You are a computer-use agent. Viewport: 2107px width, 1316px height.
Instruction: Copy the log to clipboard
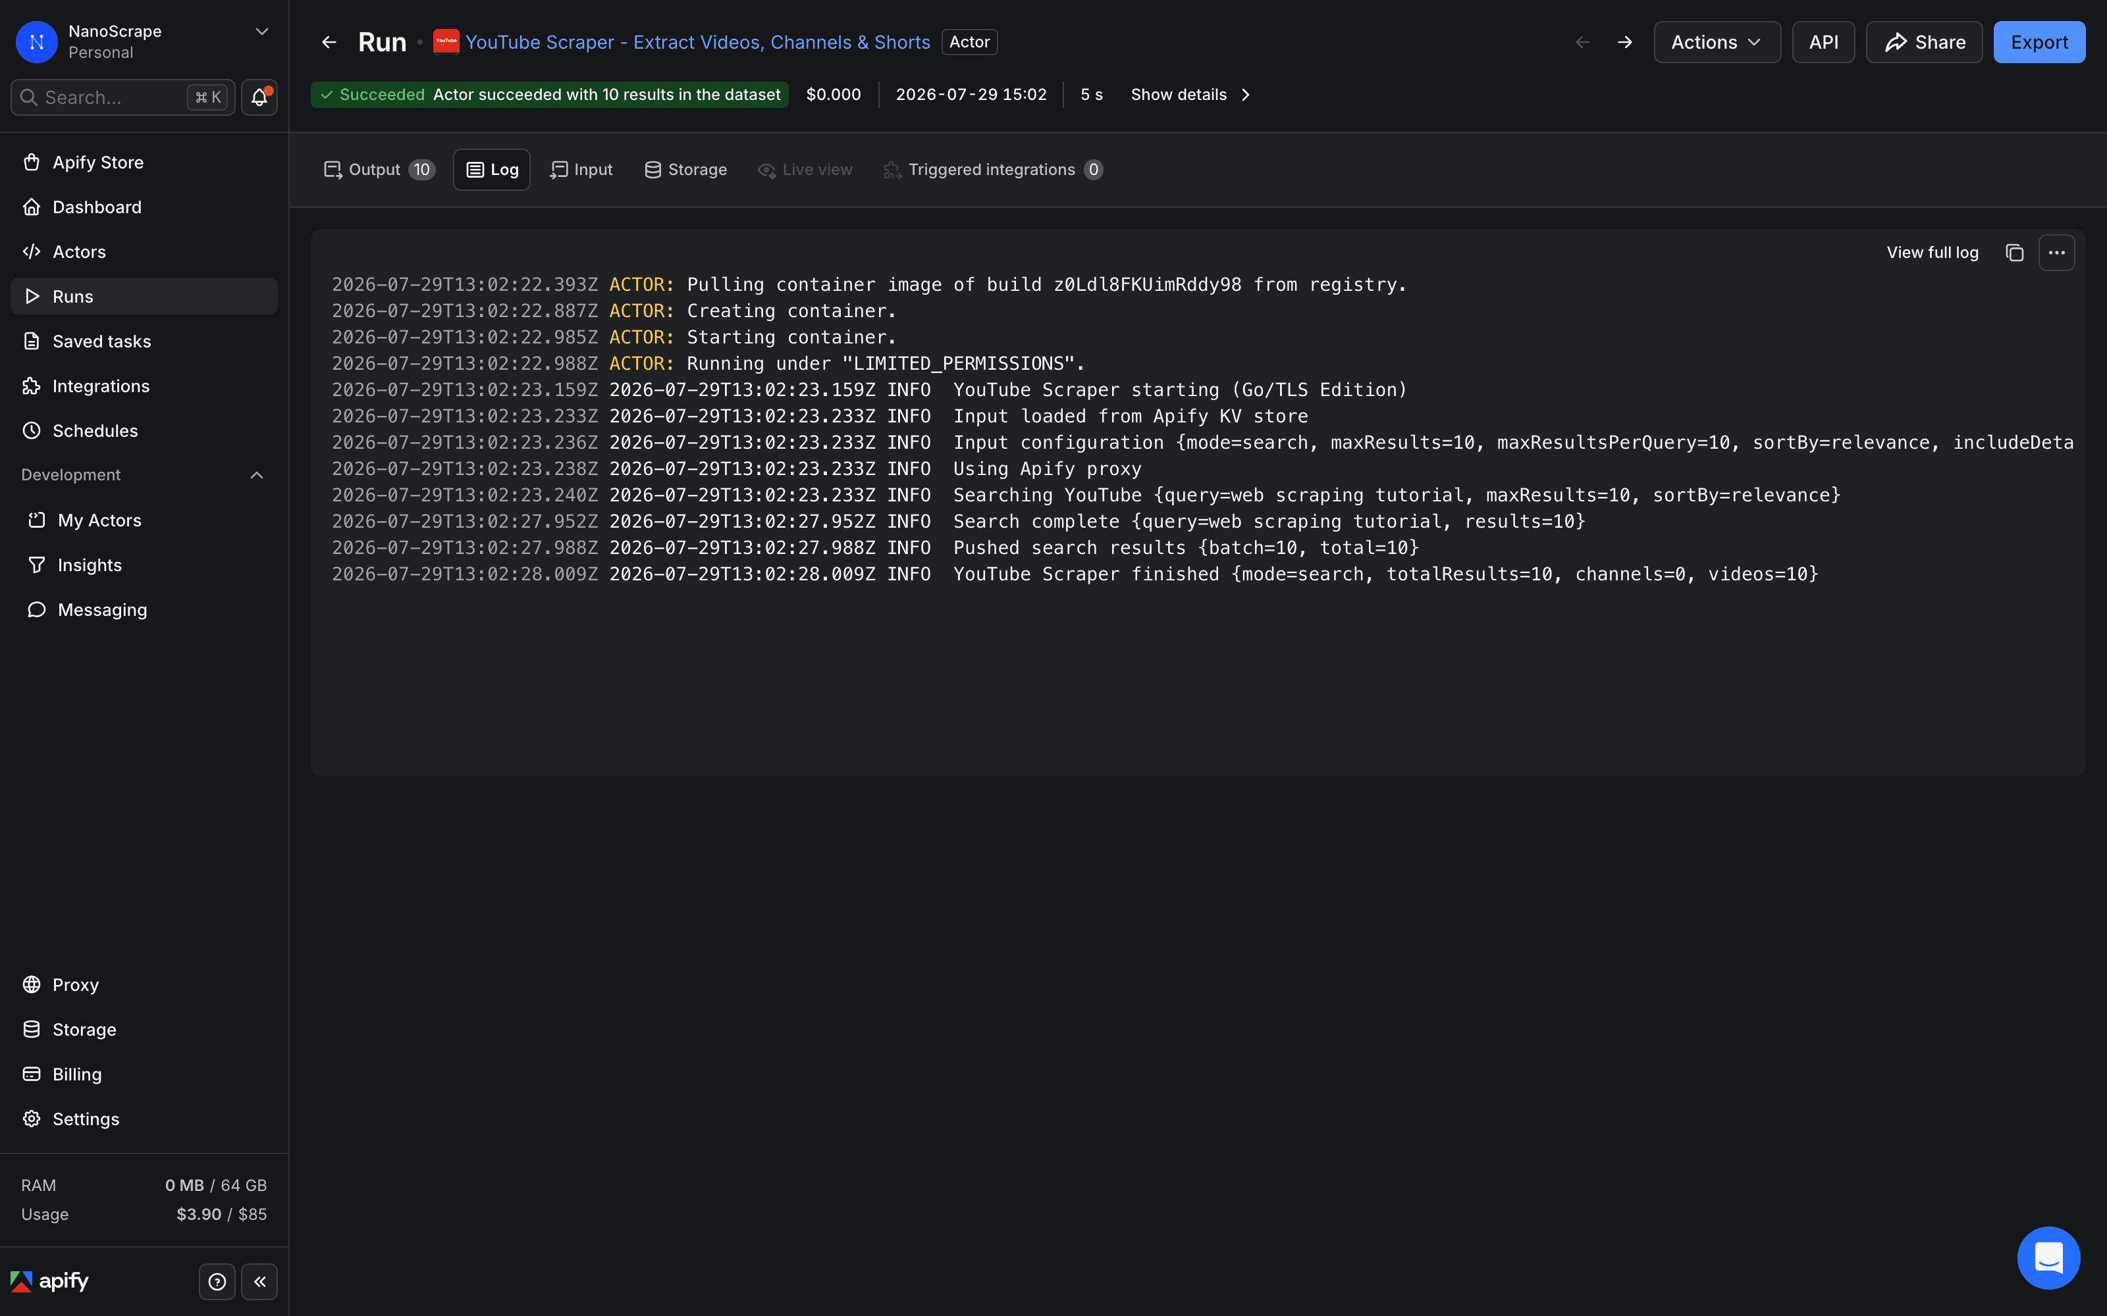pos(2014,253)
